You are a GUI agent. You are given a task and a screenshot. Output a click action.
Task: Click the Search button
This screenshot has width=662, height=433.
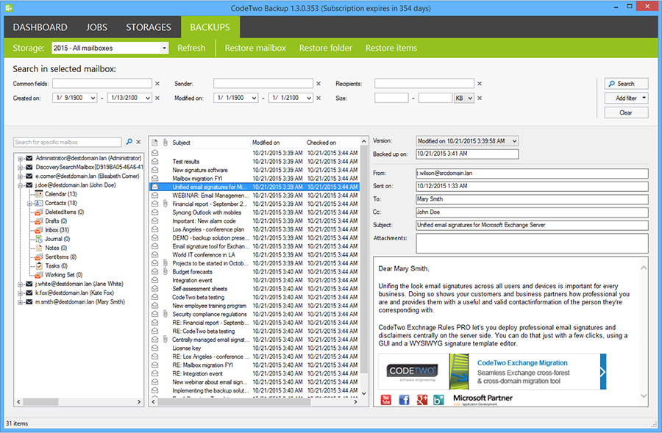(x=626, y=84)
